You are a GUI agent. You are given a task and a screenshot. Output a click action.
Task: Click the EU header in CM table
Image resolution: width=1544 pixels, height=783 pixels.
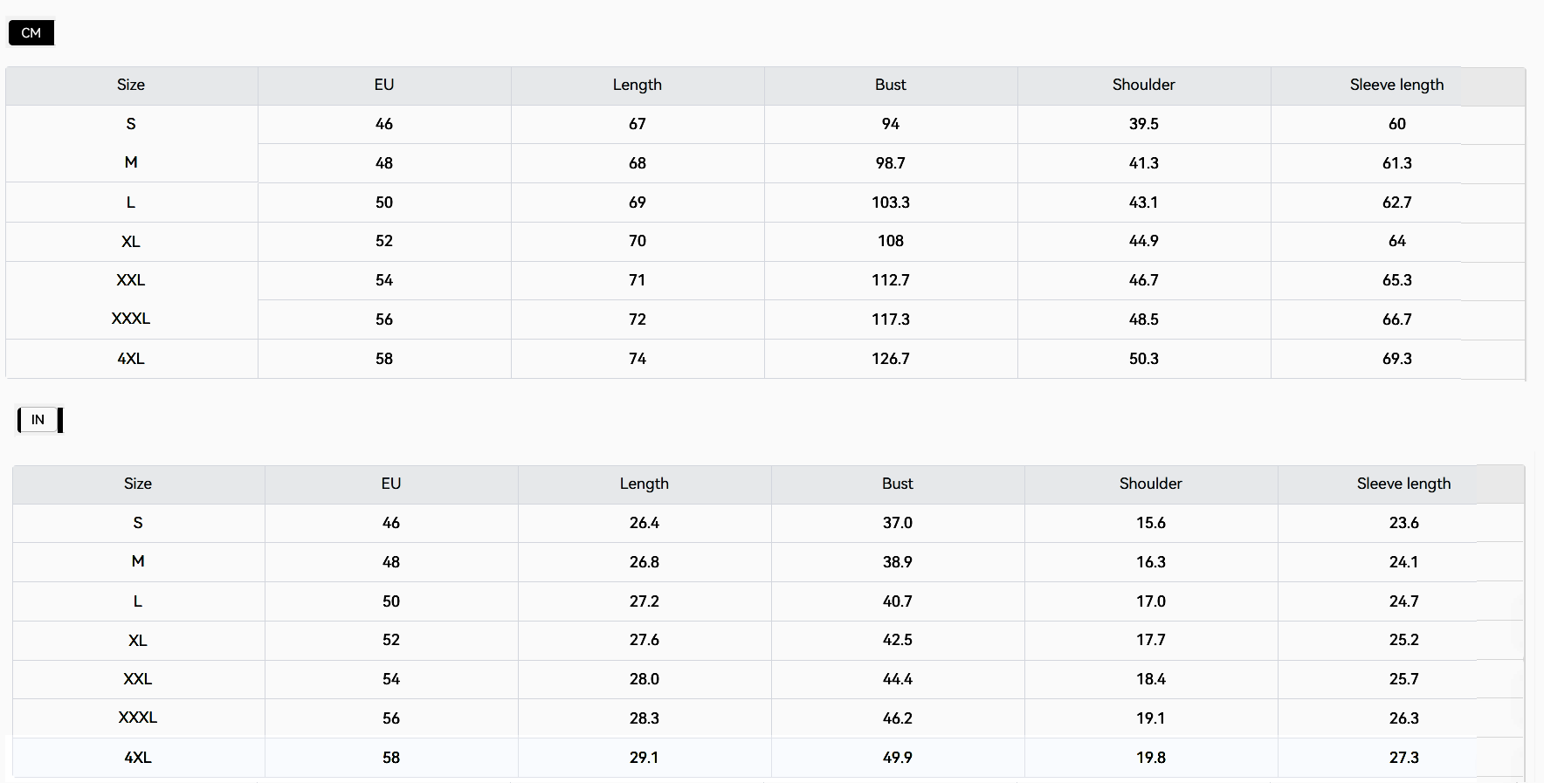[x=384, y=85]
